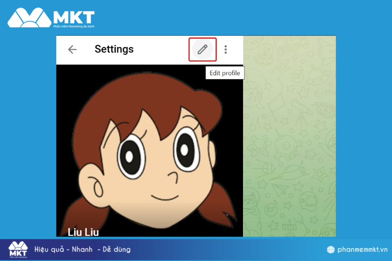The width and height of the screenshot is (392, 261).
Task: Select the Settings header title
Action: click(x=114, y=49)
